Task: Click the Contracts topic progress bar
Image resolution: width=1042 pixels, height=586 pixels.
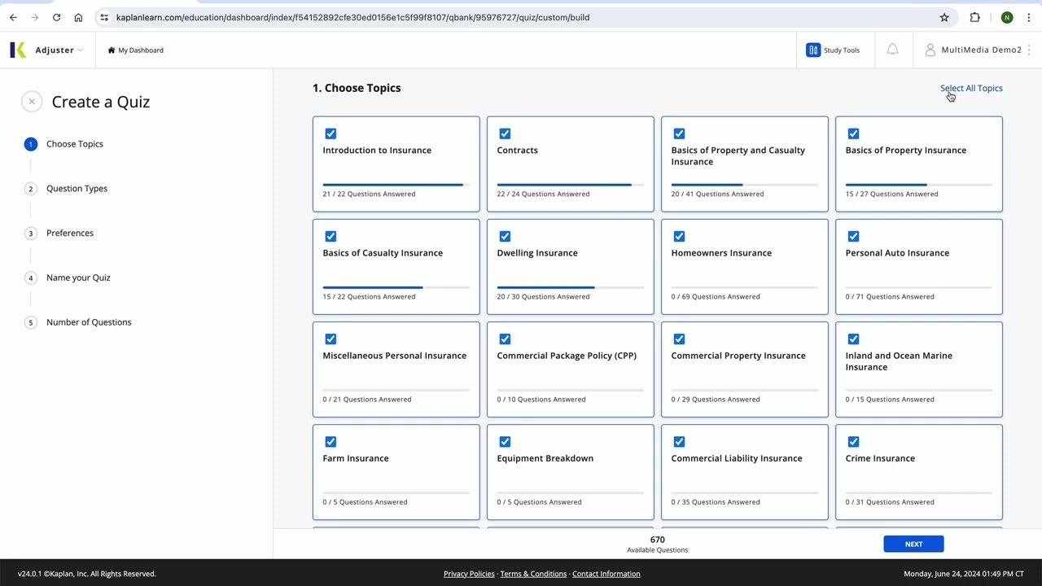Action: (x=570, y=185)
